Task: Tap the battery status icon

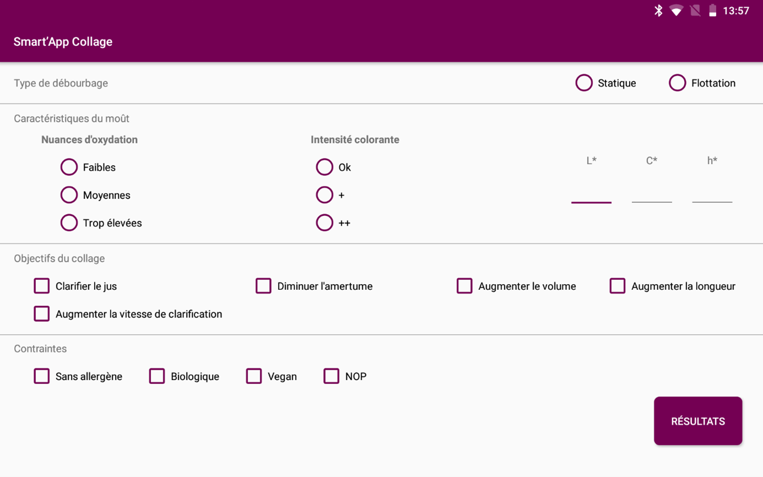Action: [712, 10]
